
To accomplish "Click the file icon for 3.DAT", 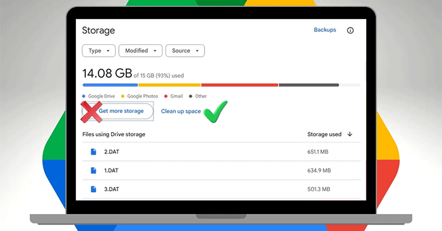I will (x=93, y=189).
